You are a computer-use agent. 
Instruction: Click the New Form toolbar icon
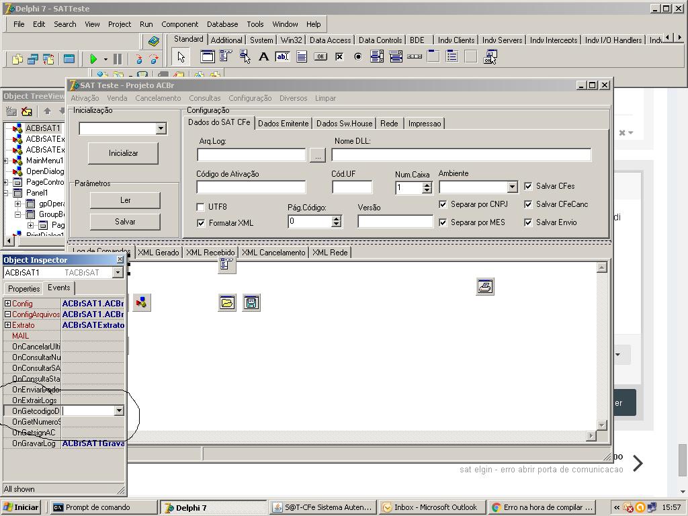click(x=69, y=59)
